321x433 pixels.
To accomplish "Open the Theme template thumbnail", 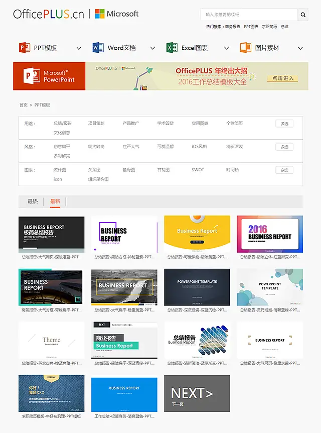I will click(x=51, y=340).
